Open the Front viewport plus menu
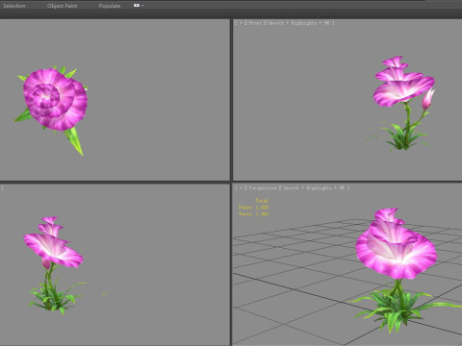 241,23
